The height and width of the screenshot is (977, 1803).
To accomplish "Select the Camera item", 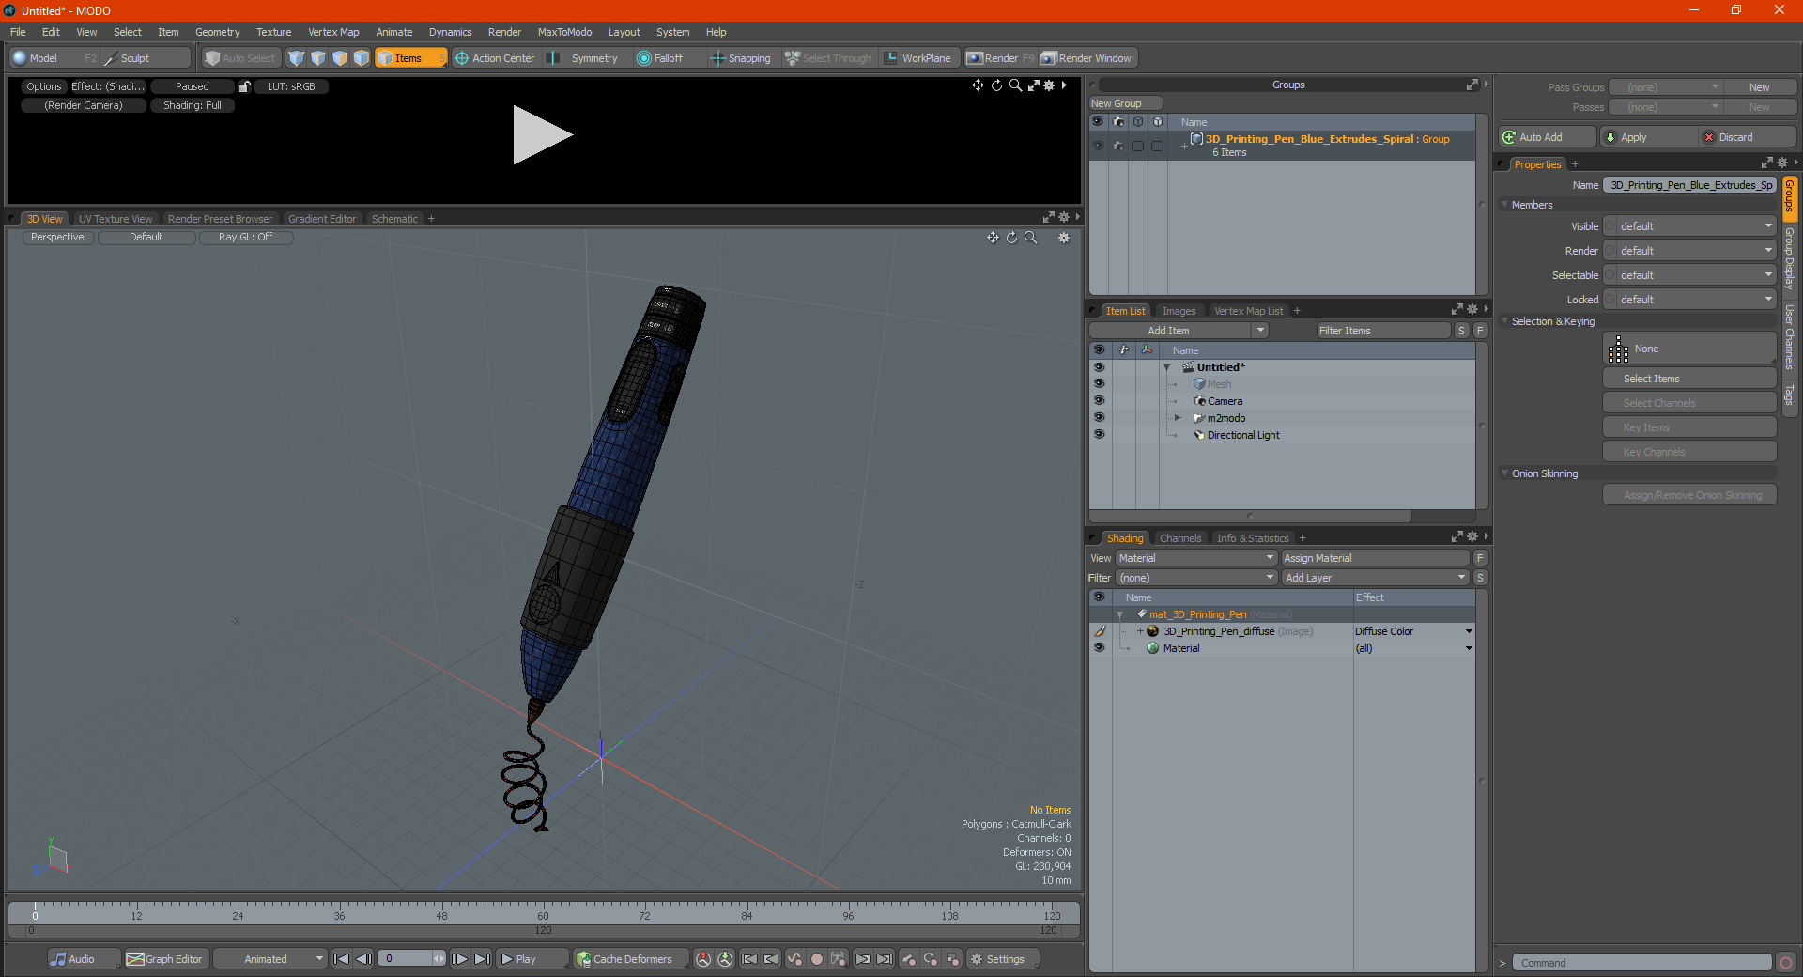I will coord(1225,401).
